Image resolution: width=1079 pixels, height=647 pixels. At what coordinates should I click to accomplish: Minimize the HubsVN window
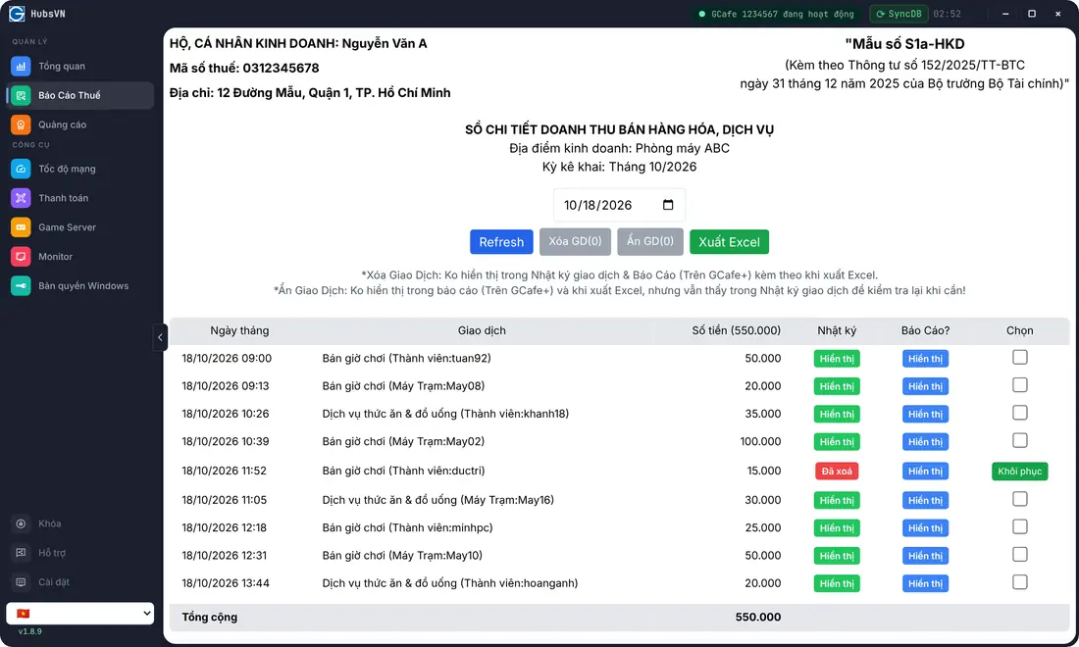click(x=1005, y=14)
